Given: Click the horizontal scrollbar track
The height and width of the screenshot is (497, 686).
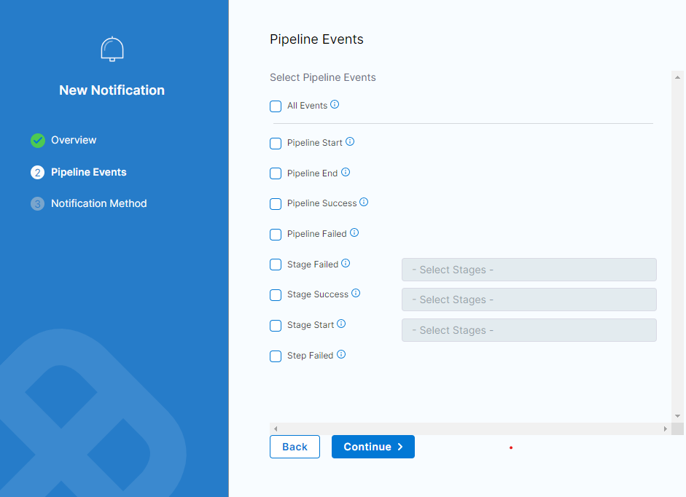Looking at the screenshot, I should coord(469,429).
